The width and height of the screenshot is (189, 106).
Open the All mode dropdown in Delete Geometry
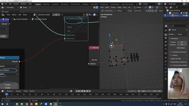click(x=76, y=31)
